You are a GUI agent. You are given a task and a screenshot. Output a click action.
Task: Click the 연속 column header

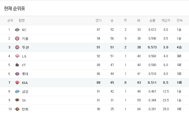(179, 20)
